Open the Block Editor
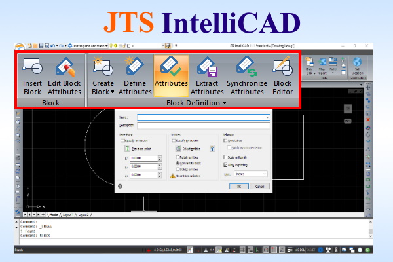 click(x=283, y=77)
